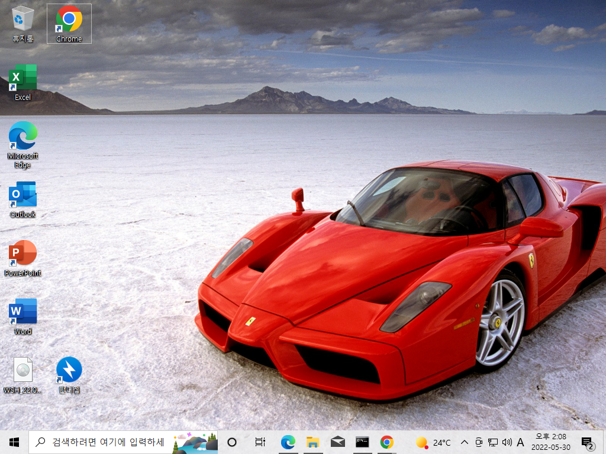Image resolution: width=606 pixels, height=454 pixels.
Task: Open the Mail app on taskbar
Action: pyautogui.click(x=337, y=442)
